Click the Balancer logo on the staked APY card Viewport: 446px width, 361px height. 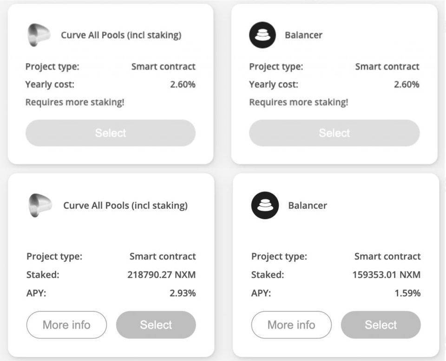[265, 206]
